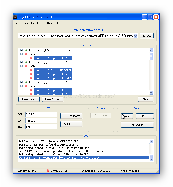This screenshot has width=173, height=187.
Task: Close the Scylla window
Action: (x=156, y=17)
